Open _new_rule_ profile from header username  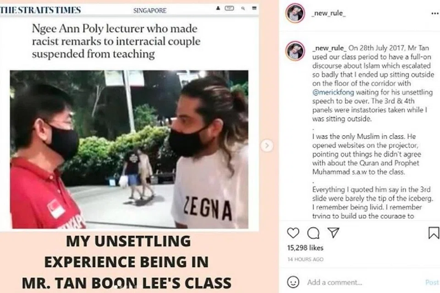[328, 13]
